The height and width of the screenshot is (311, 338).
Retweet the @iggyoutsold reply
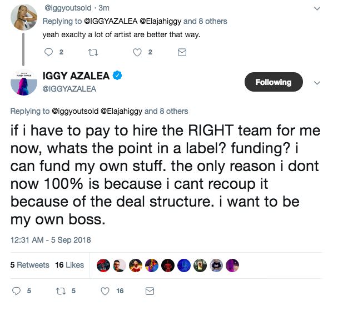(x=93, y=52)
